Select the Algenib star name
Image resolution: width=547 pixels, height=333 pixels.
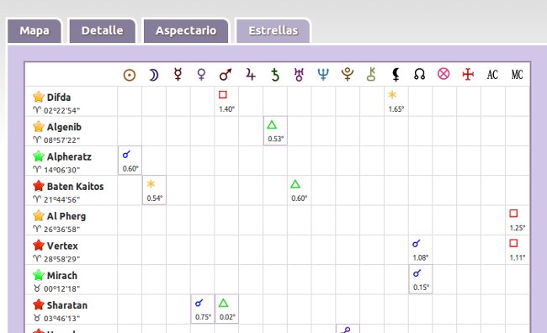click(x=64, y=127)
